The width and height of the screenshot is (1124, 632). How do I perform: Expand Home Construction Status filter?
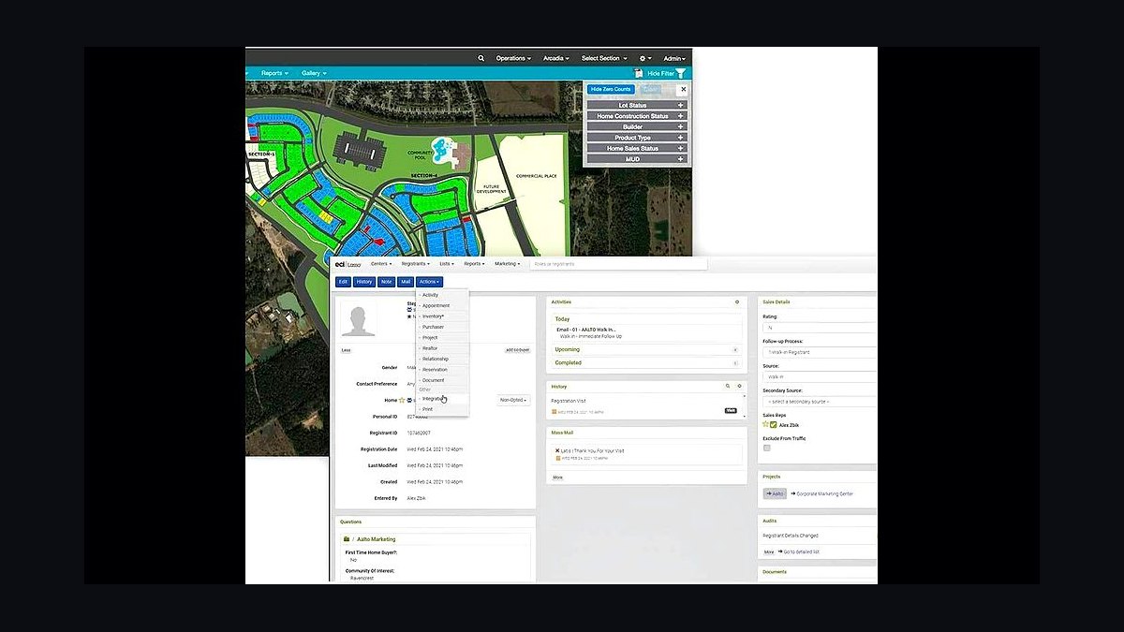pyautogui.click(x=637, y=116)
